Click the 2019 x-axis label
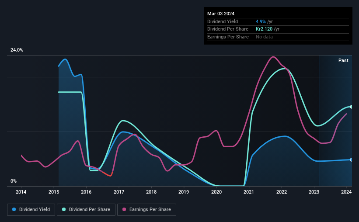Viewport: 359px width, 222px height. tap(184, 192)
